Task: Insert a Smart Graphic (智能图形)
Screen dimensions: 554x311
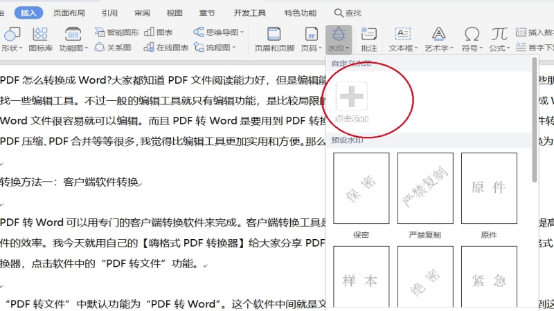Action: pos(117,32)
